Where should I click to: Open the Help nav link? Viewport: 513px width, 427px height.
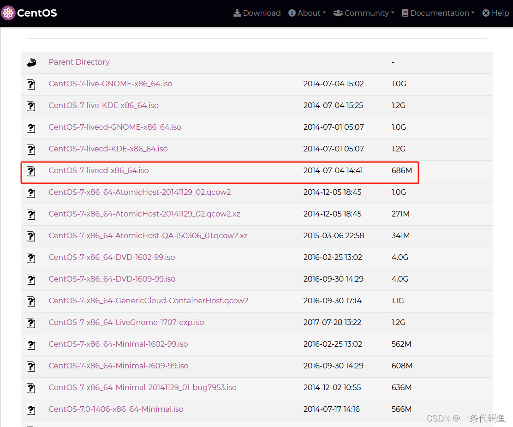point(495,13)
